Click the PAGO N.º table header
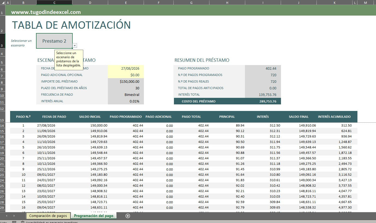The height and width of the screenshot is (223, 376). point(23,117)
